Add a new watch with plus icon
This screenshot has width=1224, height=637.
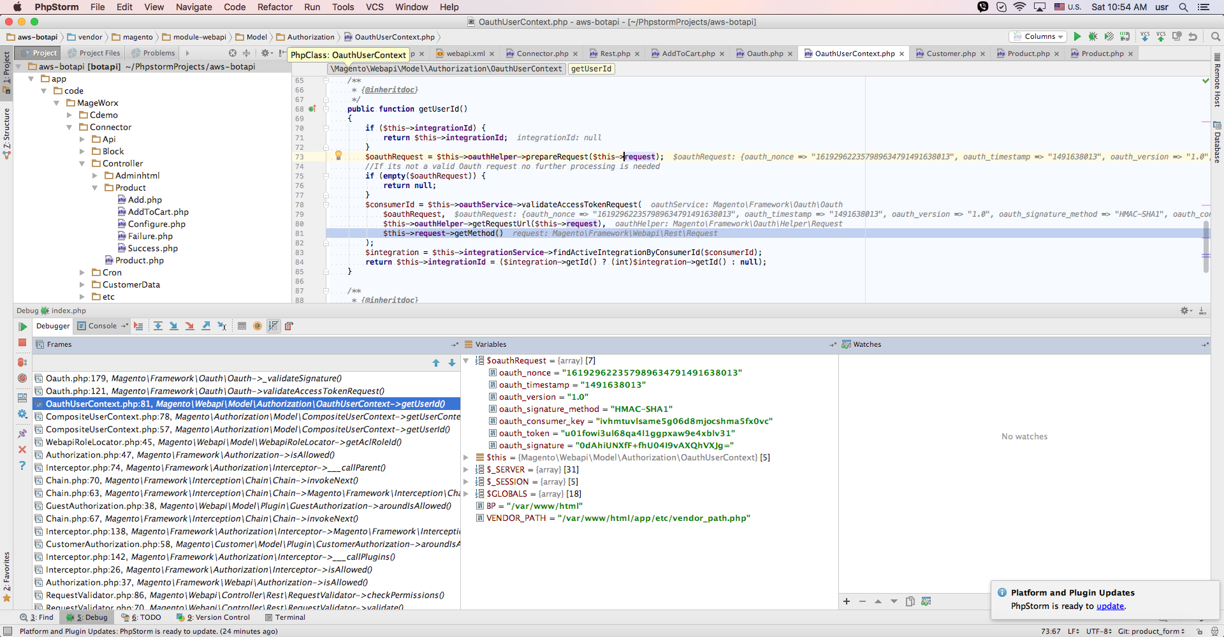coord(847,601)
